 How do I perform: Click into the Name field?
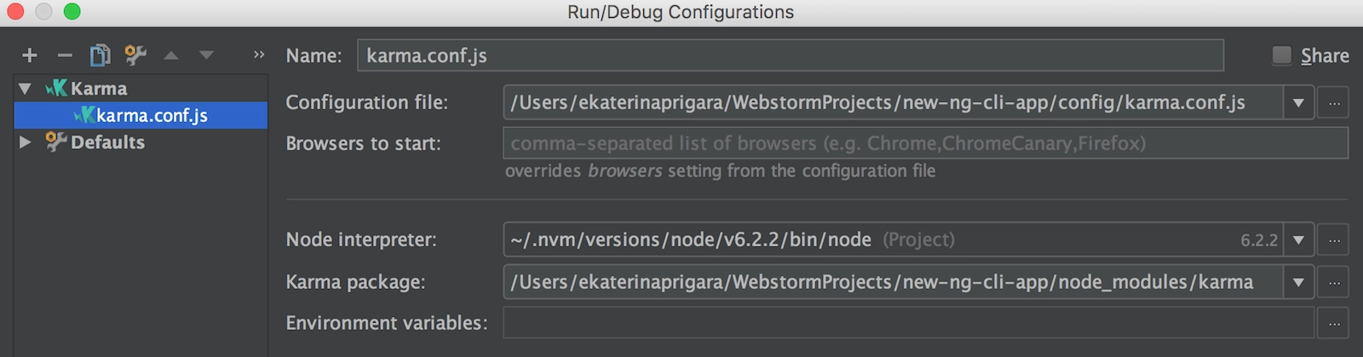click(x=791, y=55)
